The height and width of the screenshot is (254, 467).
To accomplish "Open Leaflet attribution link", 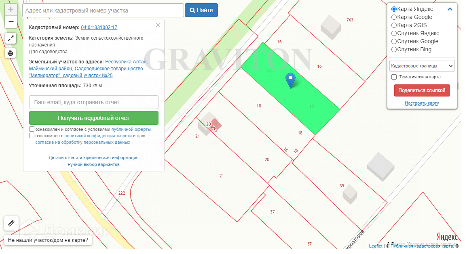I will [376, 246].
